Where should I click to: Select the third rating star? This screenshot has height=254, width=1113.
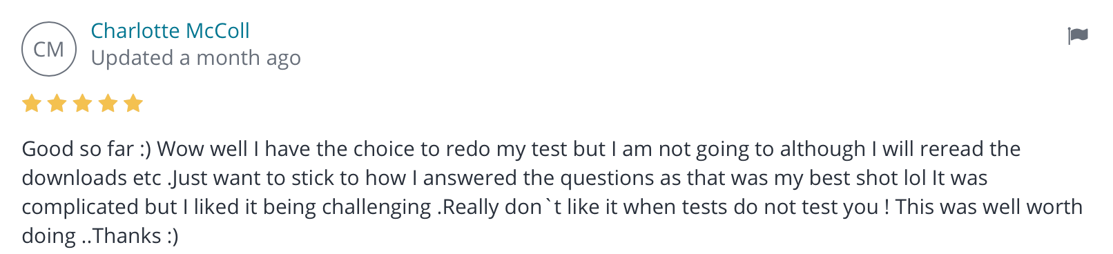tap(82, 104)
